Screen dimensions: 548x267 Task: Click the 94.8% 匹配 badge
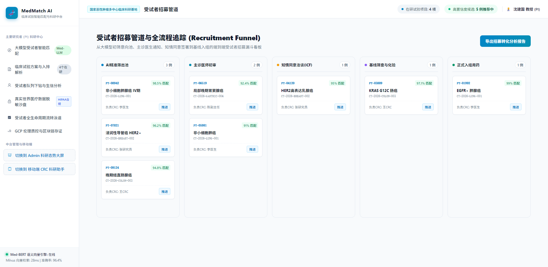click(x=161, y=168)
